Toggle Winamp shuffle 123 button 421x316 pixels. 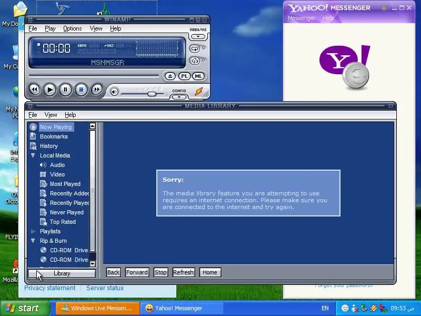pyautogui.click(x=195, y=61)
